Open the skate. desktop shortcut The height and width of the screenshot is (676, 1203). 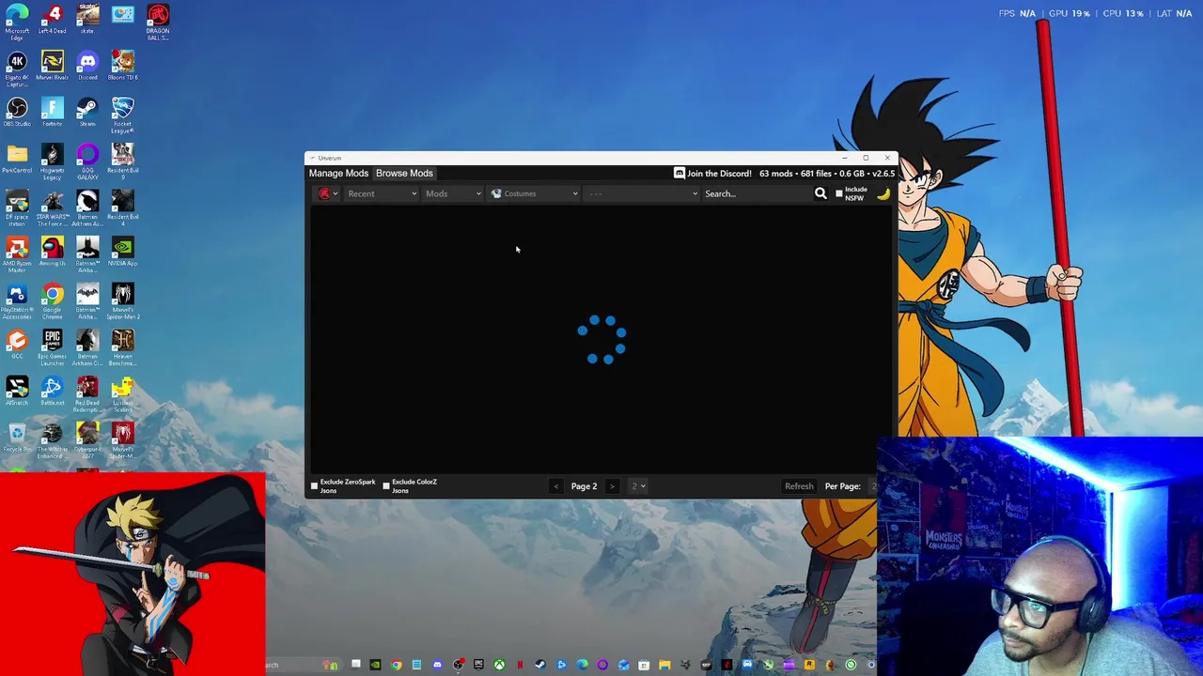(87, 20)
